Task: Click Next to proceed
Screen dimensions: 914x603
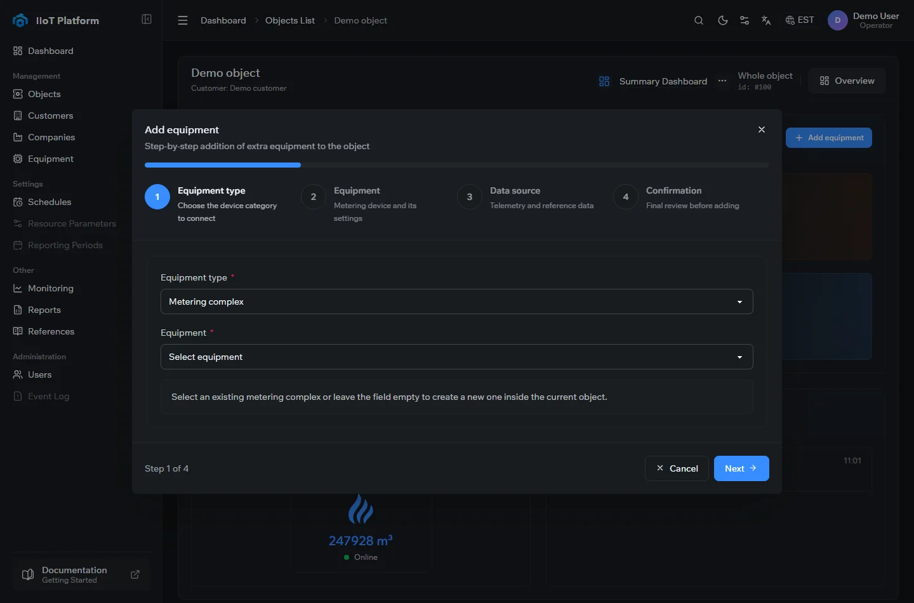Action: tap(741, 468)
